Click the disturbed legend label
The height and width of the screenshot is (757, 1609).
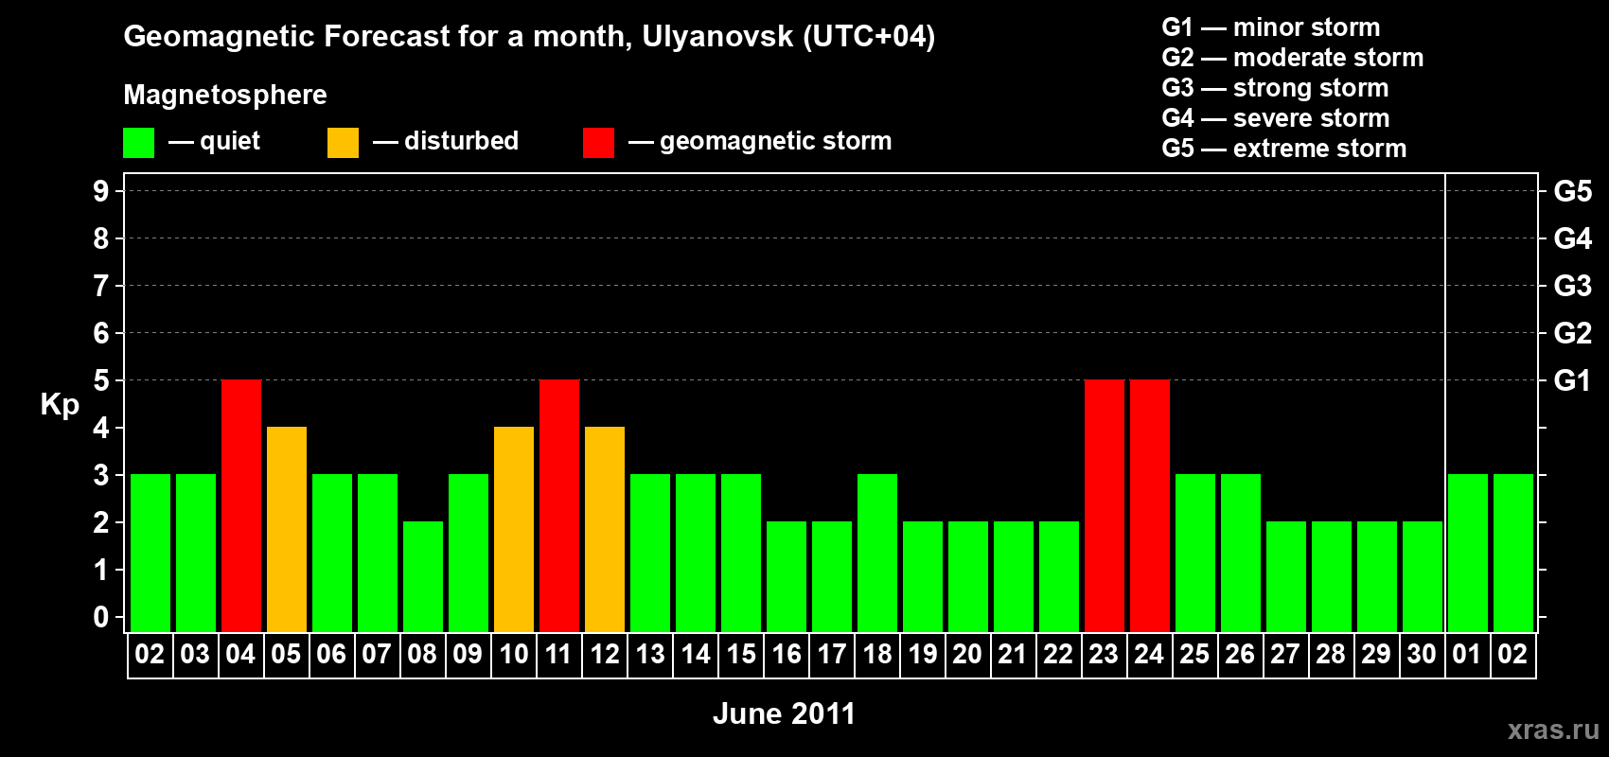click(461, 141)
